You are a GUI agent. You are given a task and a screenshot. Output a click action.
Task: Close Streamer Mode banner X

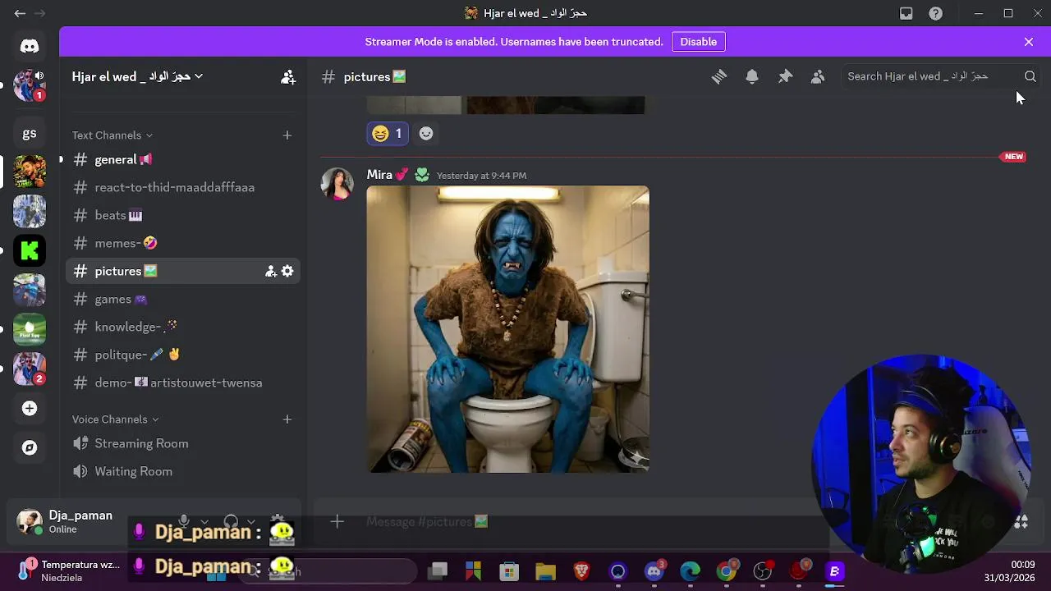coord(1029,42)
